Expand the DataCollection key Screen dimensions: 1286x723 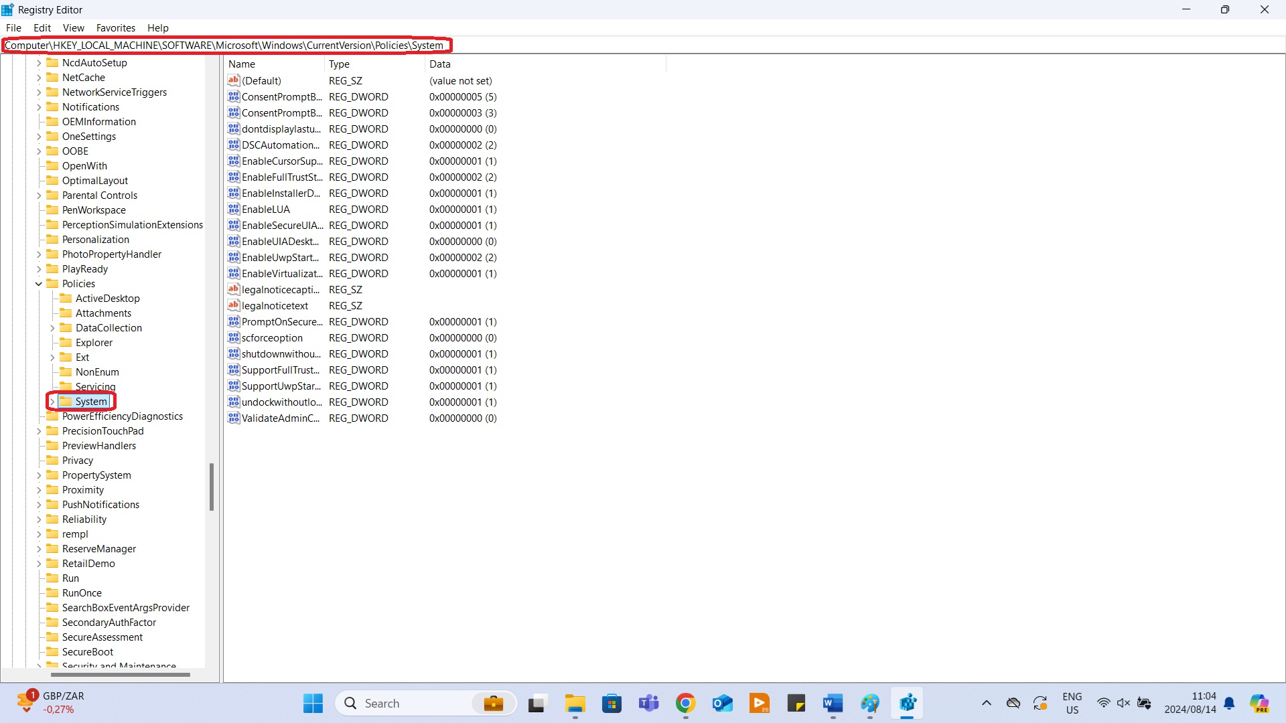[52, 328]
